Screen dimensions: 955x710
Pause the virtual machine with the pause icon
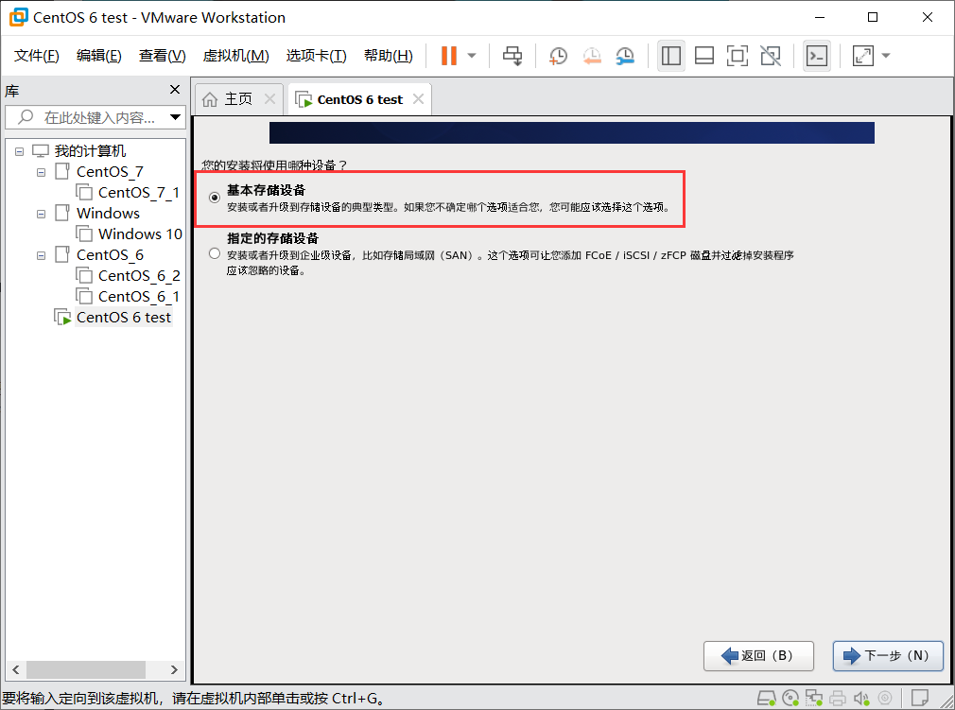[449, 56]
